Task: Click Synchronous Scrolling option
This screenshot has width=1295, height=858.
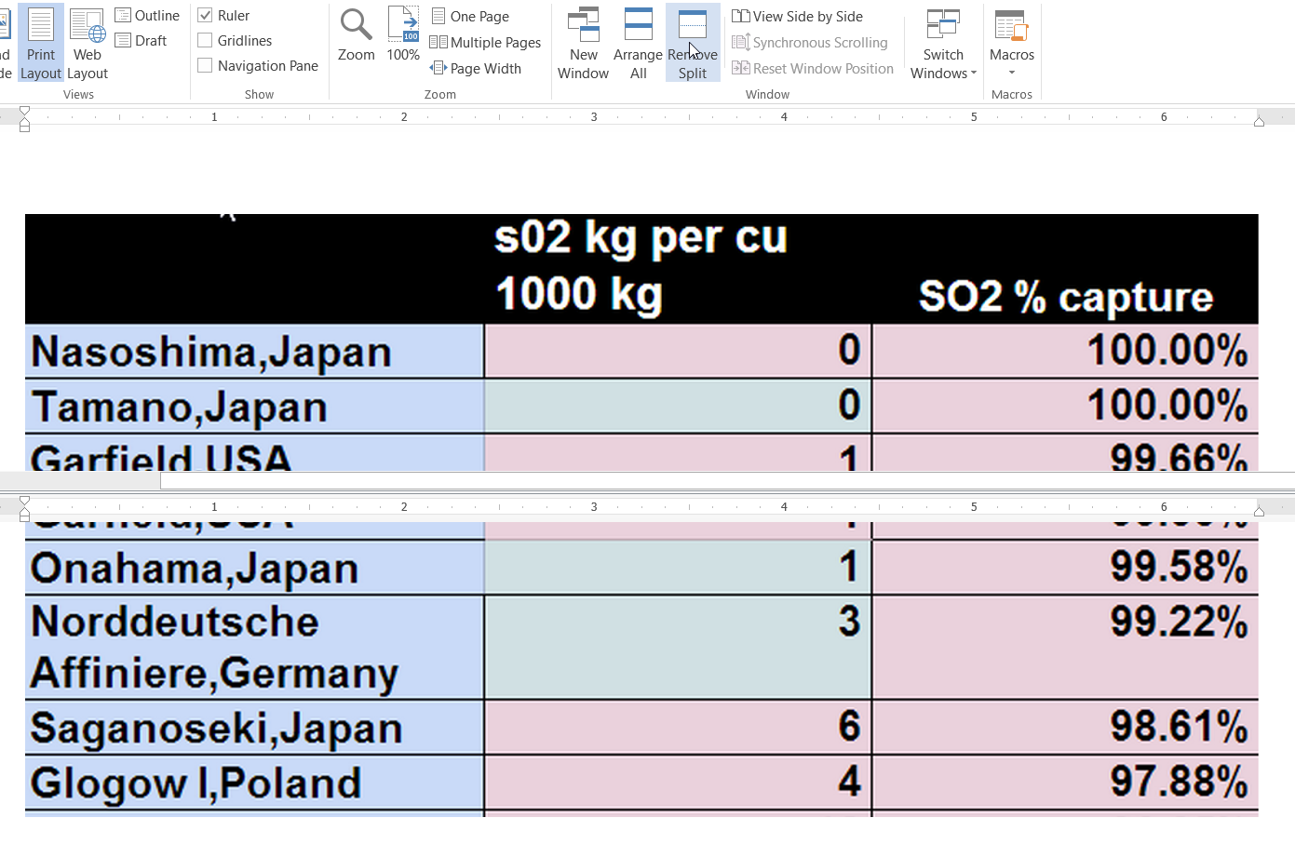Action: pos(810,43)
